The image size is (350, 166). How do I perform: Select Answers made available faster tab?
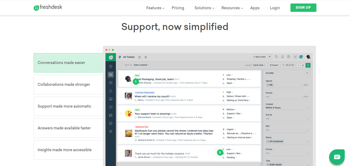68,128
